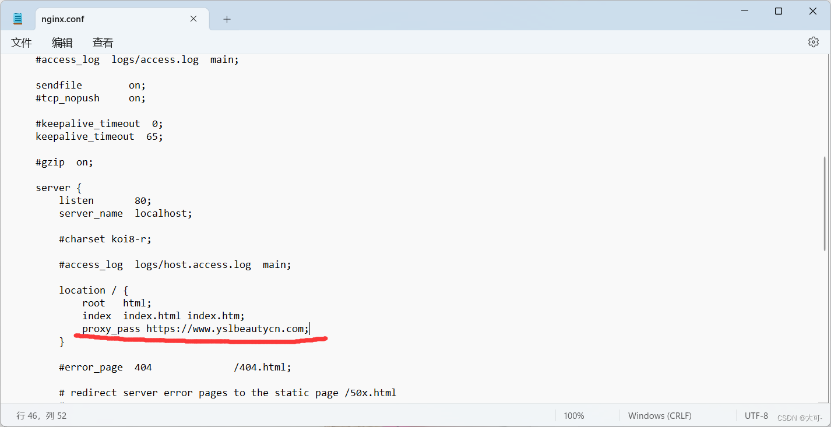Viewport: 831px width, 427px height.
Task: Click the 'listen 80;' line
Action: [105, 200]
